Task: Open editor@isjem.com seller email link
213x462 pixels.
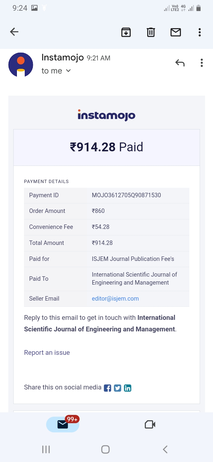Action: click(x=115, y=299)
